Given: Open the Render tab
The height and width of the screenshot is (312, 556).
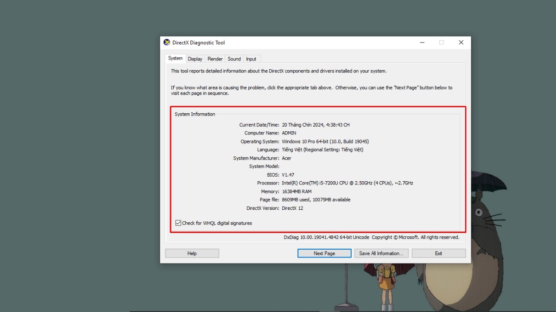Looking at the screenshot, I should tap(215, 59).
